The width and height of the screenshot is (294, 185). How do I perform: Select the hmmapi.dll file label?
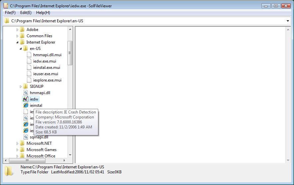click(x=40, y=92)
